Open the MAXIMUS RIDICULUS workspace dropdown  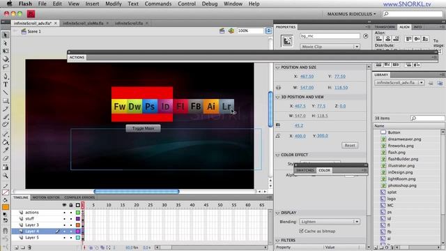click(351, 14)
